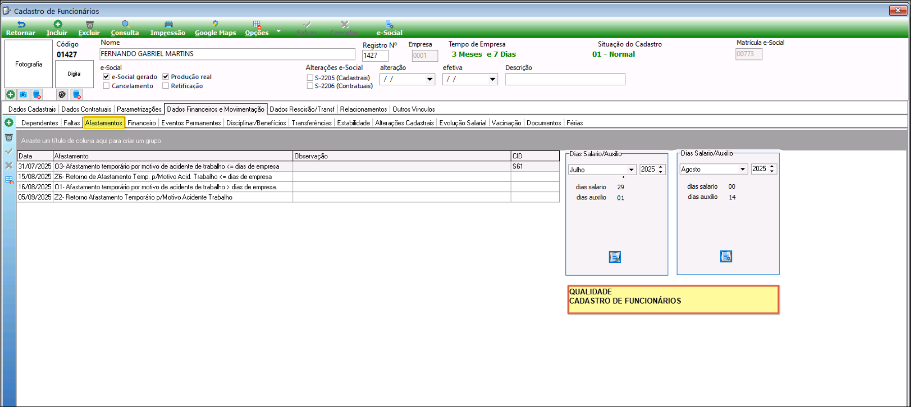
Task: Click the fingerprint icon under Digital
Action: 62,94
